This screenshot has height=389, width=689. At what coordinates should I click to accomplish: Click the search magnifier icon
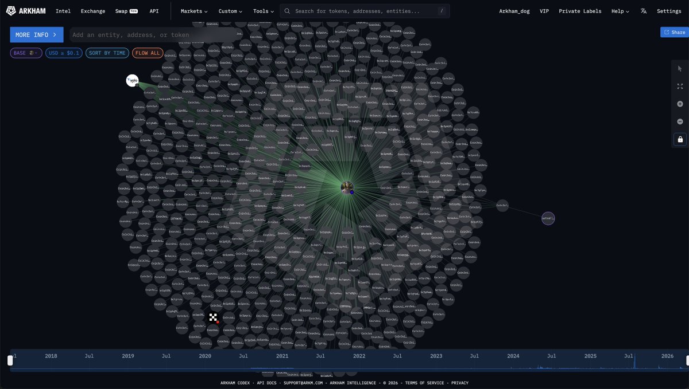pos(287,11)
